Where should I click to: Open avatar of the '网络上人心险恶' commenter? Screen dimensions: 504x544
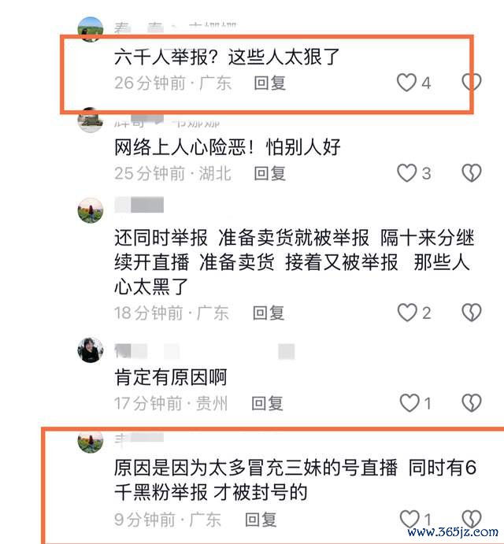[x=91, y=120]
